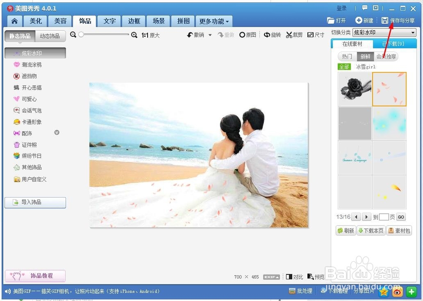
Task: Click the 下载本页 download button
Action: point(371,231)
